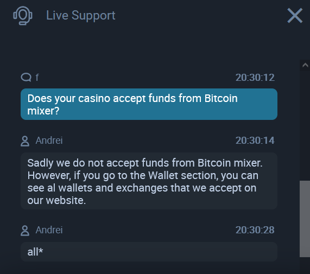
Task: Click the username 'f' label
Action: click(x=37, y=77)
